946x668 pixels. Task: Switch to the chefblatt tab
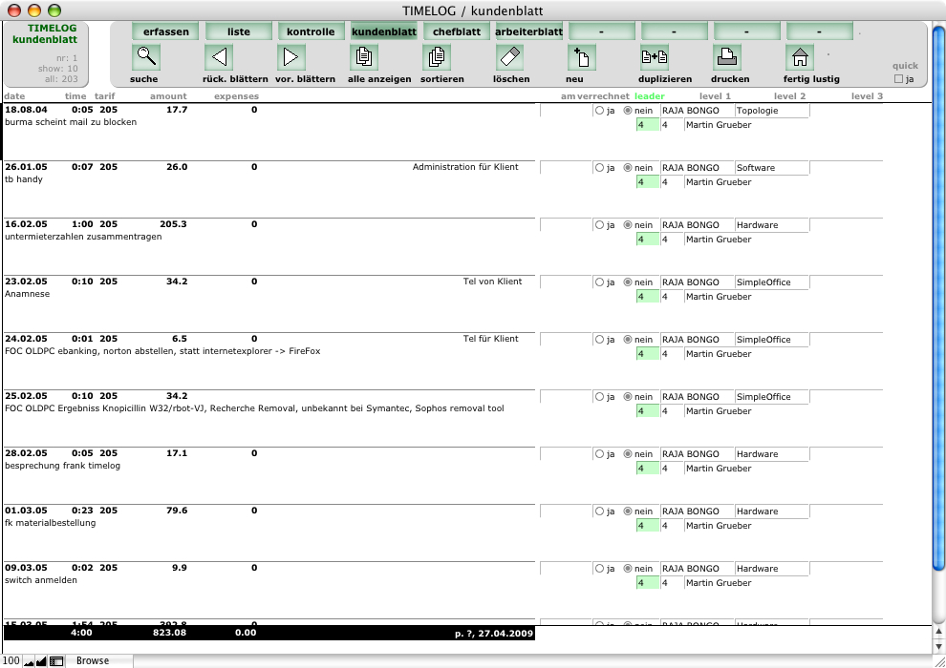tap(456, 31)
